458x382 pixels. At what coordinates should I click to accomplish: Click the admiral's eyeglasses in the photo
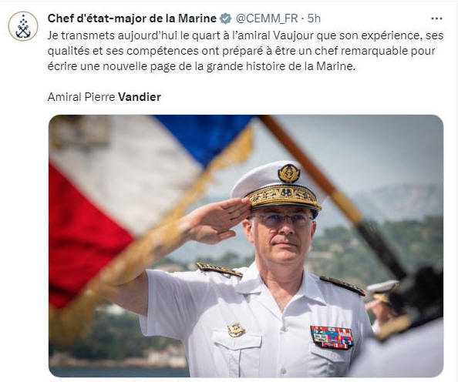point(281,220)
